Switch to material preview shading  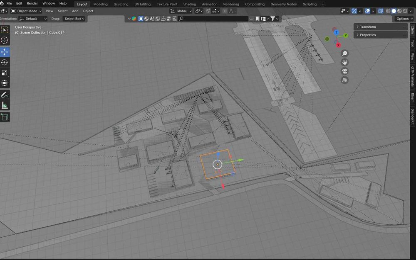point(399,11)
